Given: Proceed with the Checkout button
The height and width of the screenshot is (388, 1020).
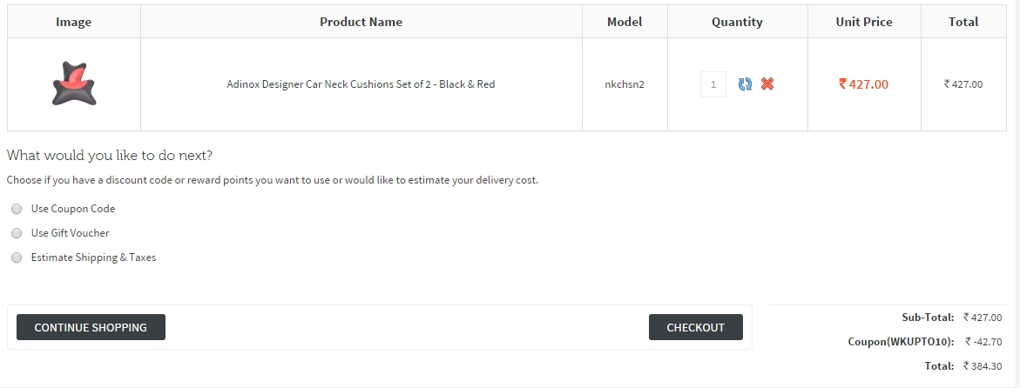Looking at the screenshot, I should pos(695,327).
